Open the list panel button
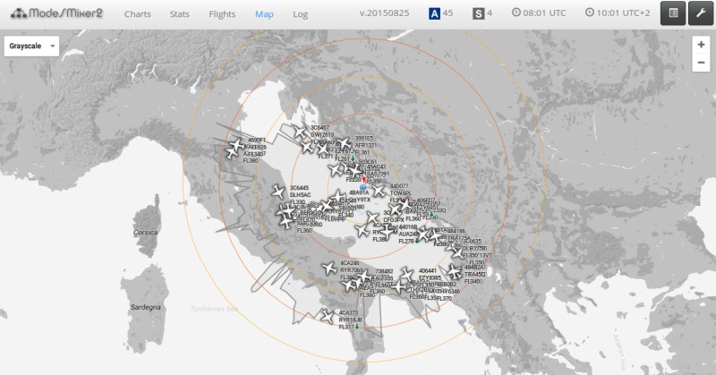The height and width of the screenshot is (375, 716). pos(673,13)
